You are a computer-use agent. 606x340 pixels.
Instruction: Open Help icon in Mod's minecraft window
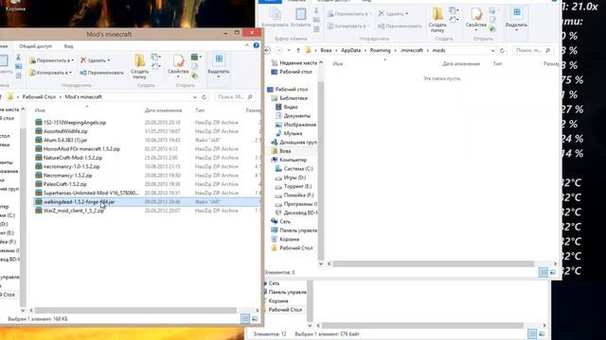pos(257,45)
